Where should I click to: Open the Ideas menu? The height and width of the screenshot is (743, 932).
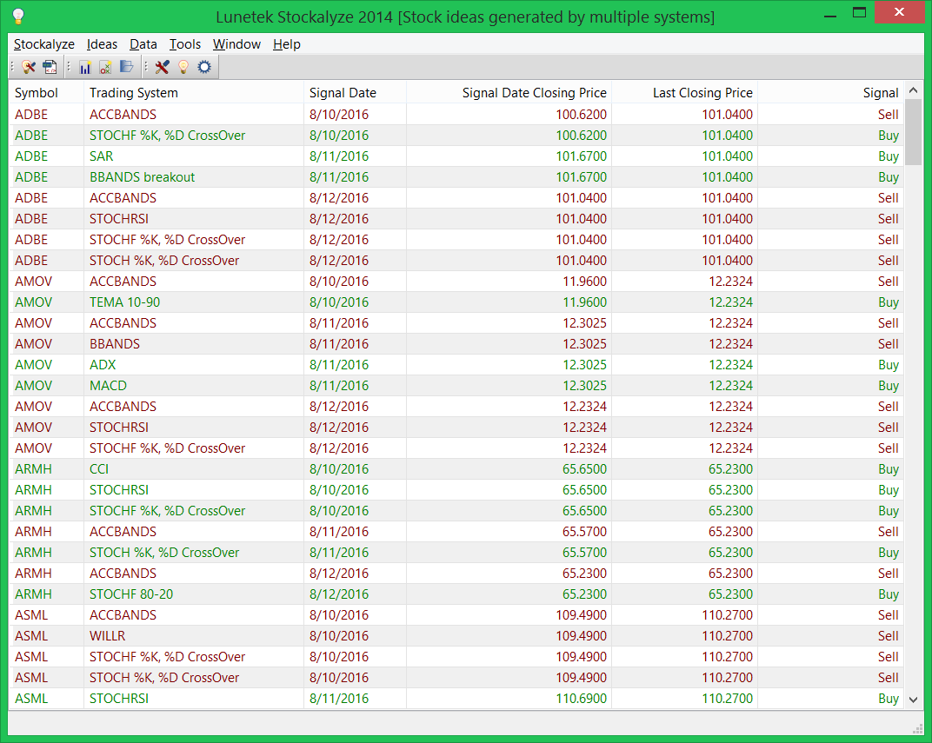point(102,43)
